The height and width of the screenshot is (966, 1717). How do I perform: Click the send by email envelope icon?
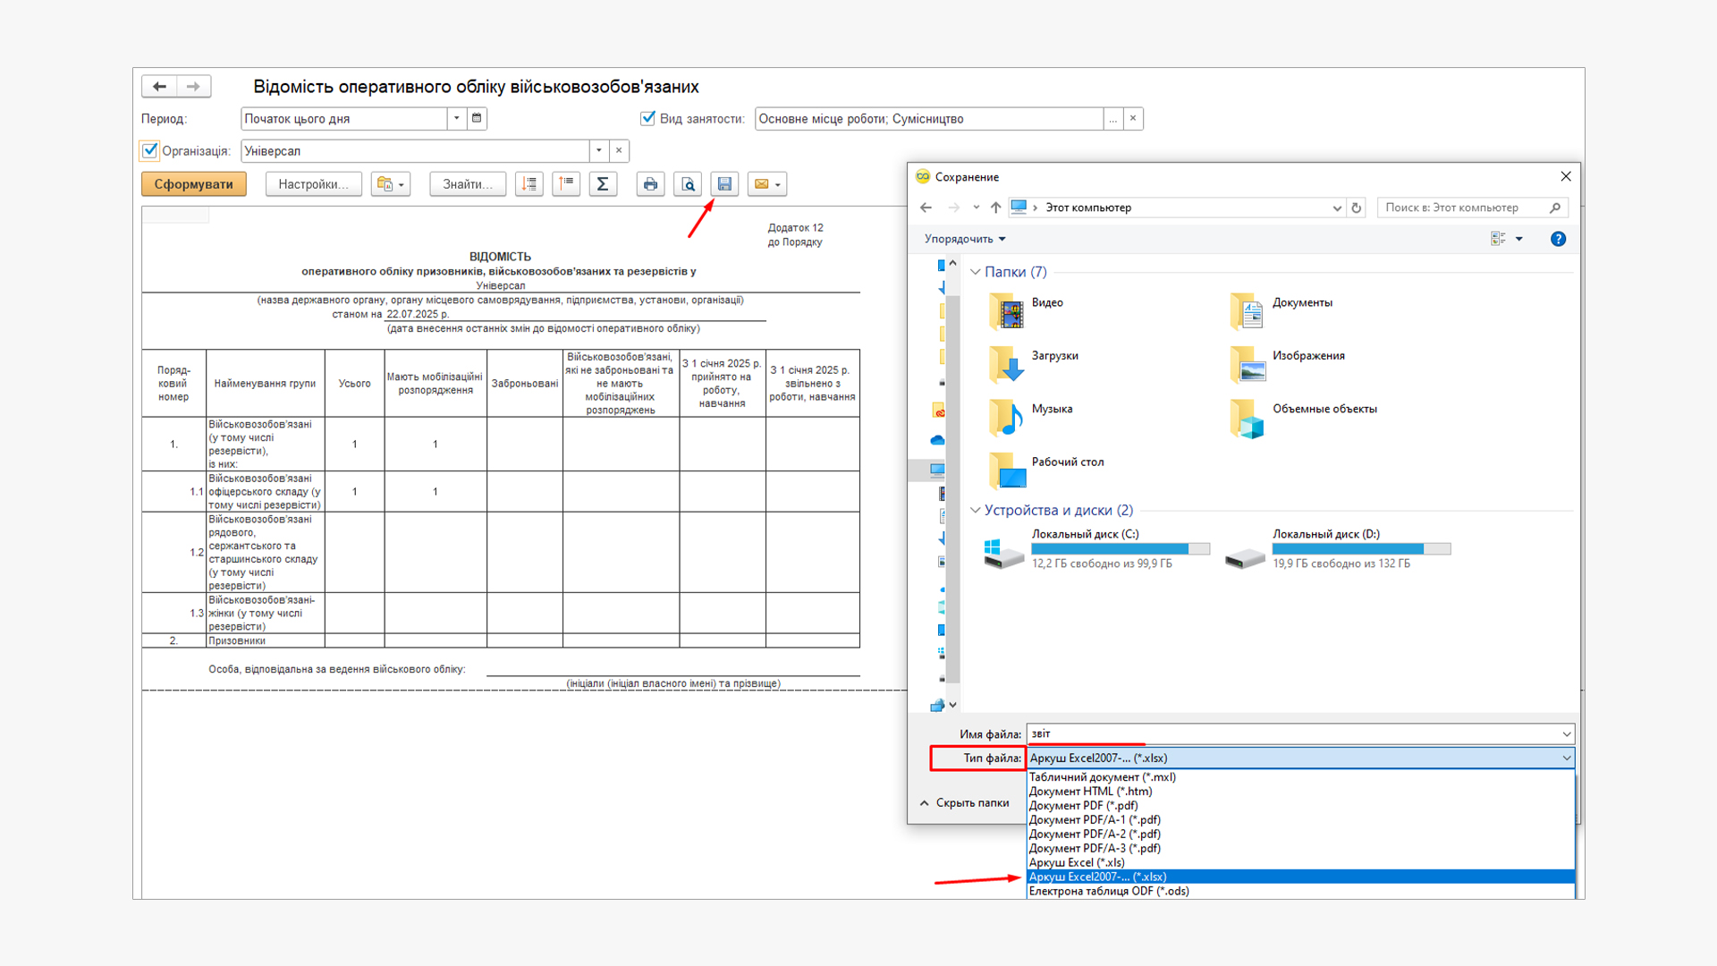[x=761, y=184]
